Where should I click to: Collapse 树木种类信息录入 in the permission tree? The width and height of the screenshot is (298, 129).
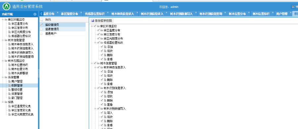pos(95,67)
